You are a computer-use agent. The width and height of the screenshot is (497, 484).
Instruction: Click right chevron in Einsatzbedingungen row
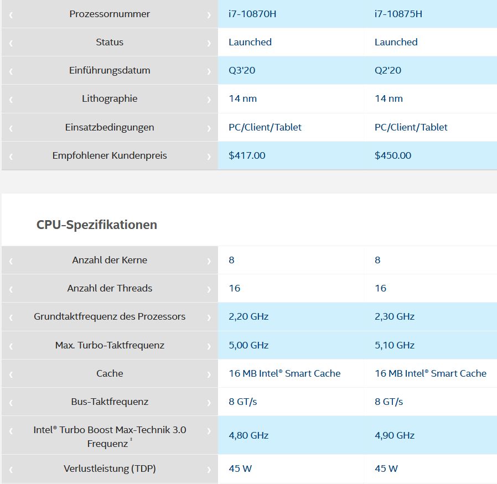click(x=209, y=128)
